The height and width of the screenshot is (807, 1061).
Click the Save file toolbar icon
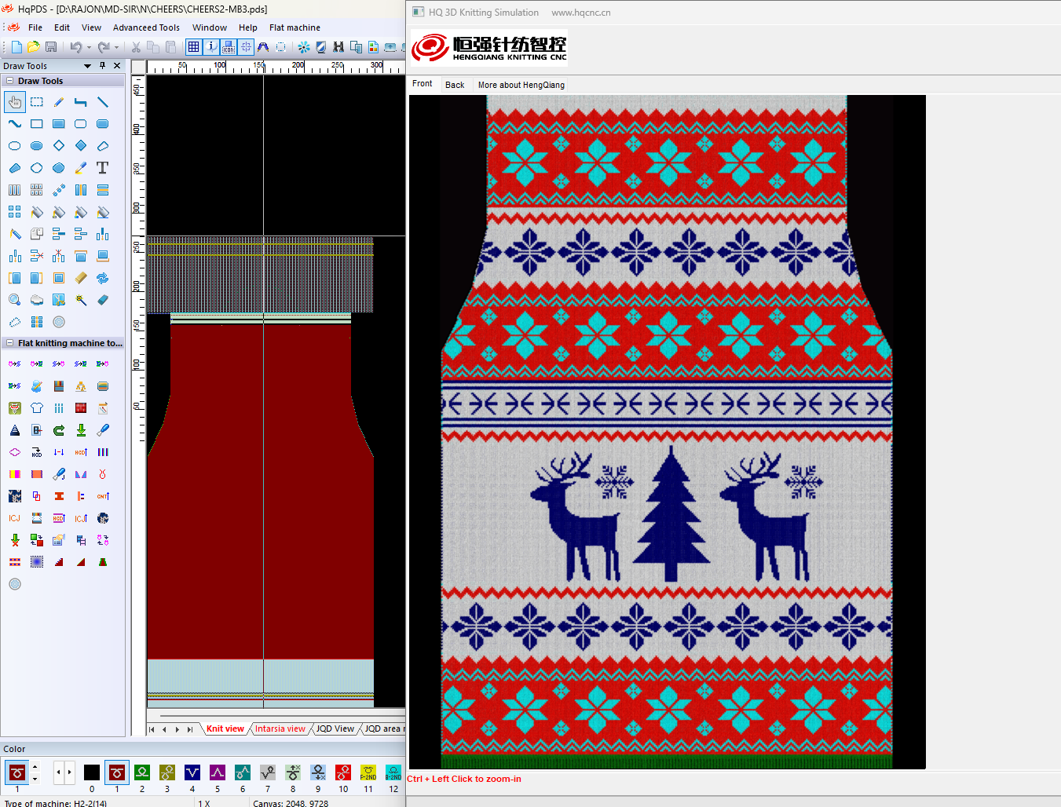pyautogui.click(x=51, y=47)
